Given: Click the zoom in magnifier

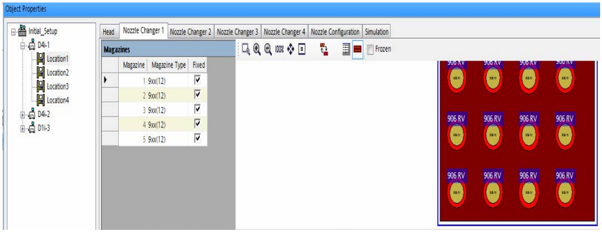Looking at the screenshot, I should pyautogui.click(x=257, y=49).
